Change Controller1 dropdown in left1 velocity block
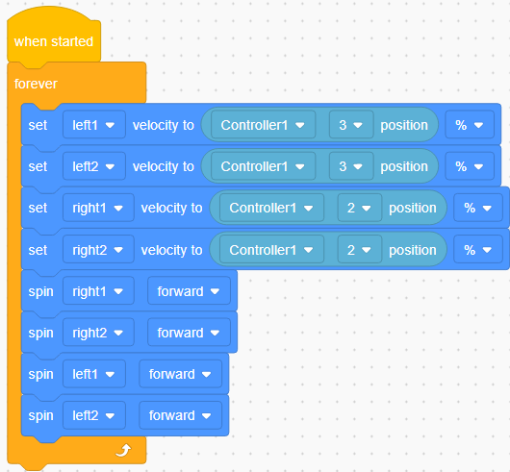 263,125
